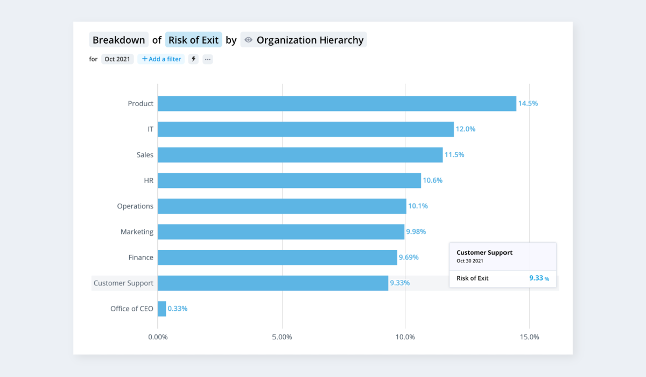
Task: Select the IT bar in chart
Action: [x=306, y=129]
